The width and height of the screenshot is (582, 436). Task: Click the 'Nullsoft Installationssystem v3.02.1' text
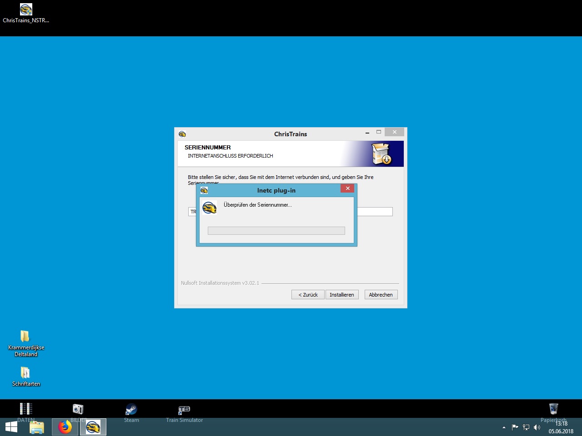point(220,283)
